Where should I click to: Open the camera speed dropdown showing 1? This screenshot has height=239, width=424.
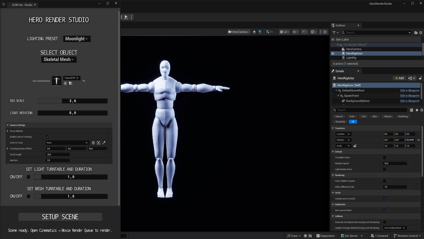(x=270, y=32)
